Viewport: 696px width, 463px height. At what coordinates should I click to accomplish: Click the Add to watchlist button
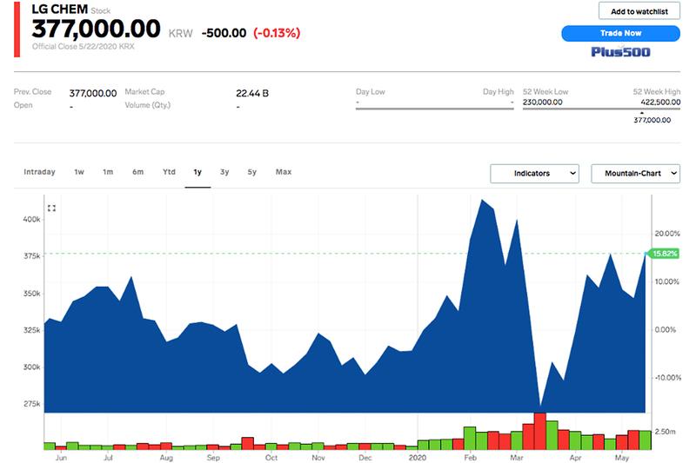point(639,11)
